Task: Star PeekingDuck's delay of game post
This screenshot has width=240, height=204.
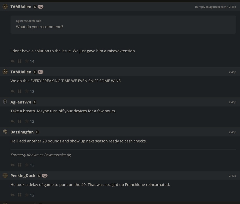Action: pos(27,195)
